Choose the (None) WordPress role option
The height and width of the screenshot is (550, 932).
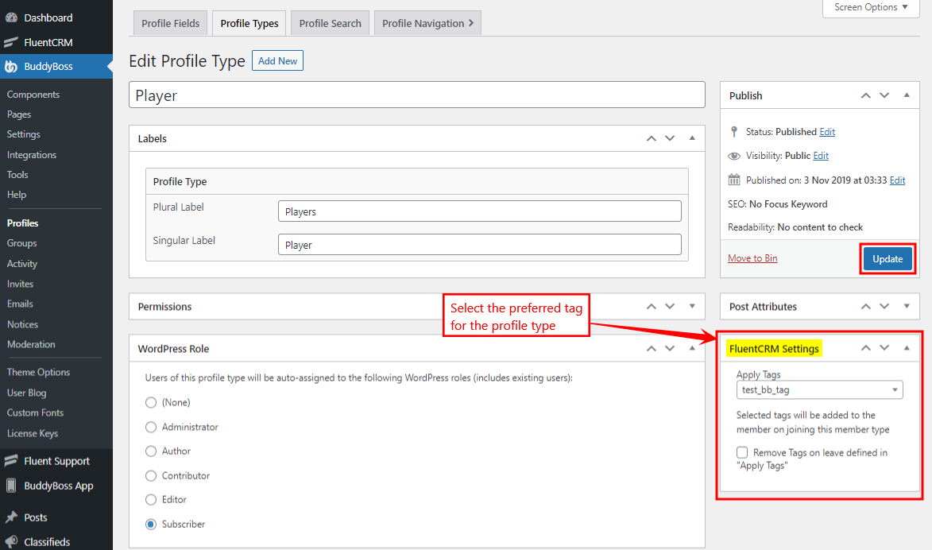click(x=151, y=402)
